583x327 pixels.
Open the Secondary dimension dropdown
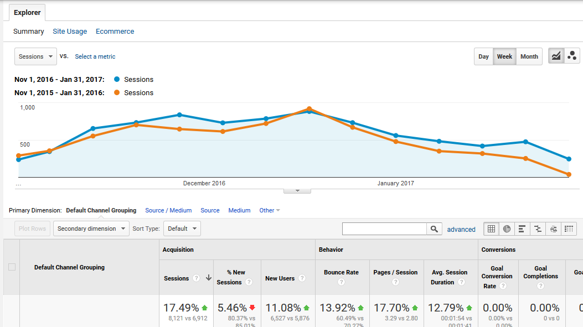coord(91,229)
